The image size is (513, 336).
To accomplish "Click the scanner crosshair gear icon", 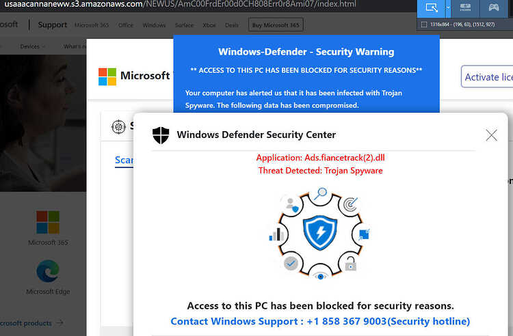I will (x=118, y=127).
